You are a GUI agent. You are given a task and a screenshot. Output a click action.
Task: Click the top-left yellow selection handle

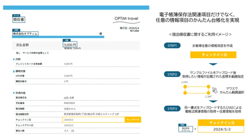185,87
